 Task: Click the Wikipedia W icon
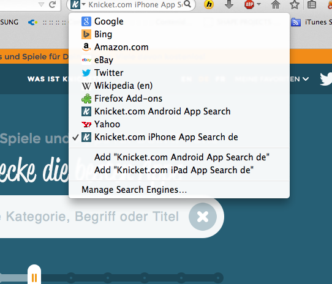[86, 86]
